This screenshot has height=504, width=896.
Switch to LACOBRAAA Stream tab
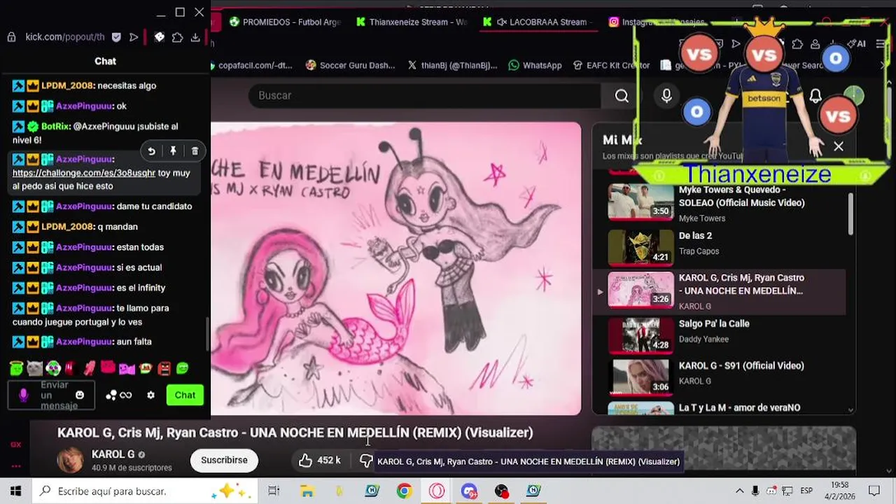538,22
